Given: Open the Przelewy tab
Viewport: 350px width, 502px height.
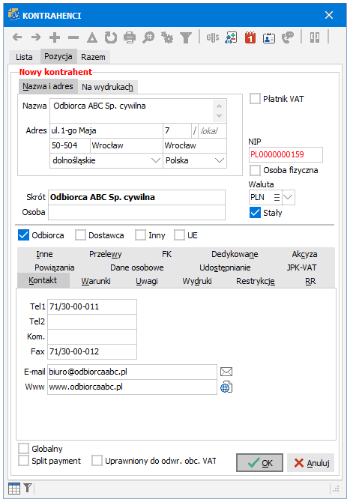Looking at the screenshot, I should [x=106, y=254].
